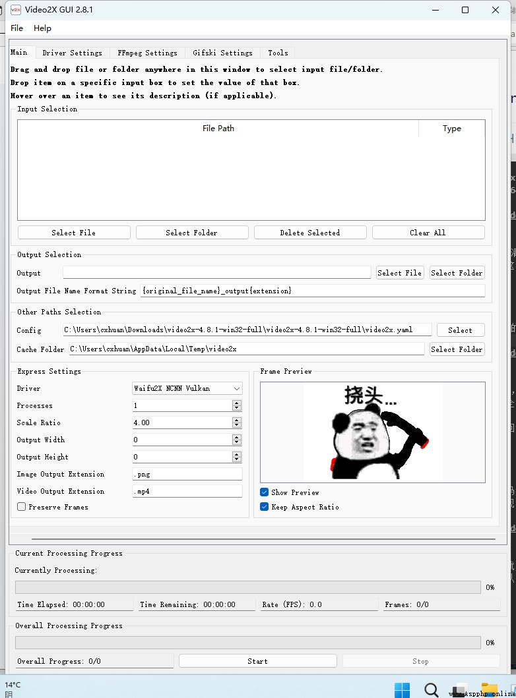Click Select Folder under Input Selection

pos(192,233)
